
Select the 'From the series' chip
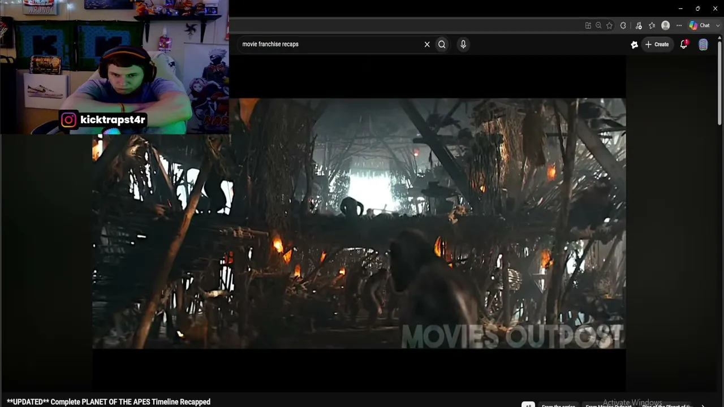coord(558,405)
